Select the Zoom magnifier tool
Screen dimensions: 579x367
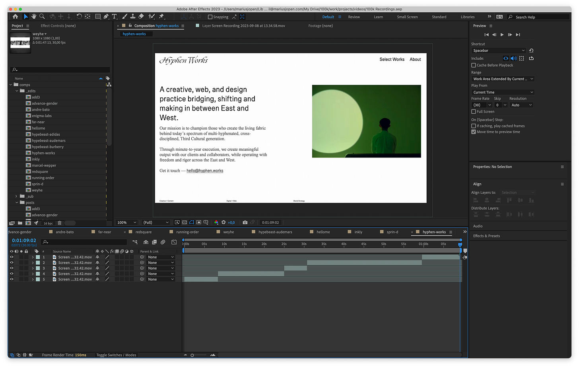point(42,16)
